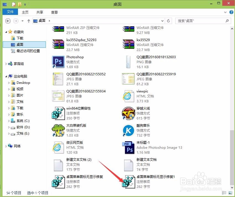Click the 未标题-1 file name
The image size is (235, 197).
click(143, 143)
